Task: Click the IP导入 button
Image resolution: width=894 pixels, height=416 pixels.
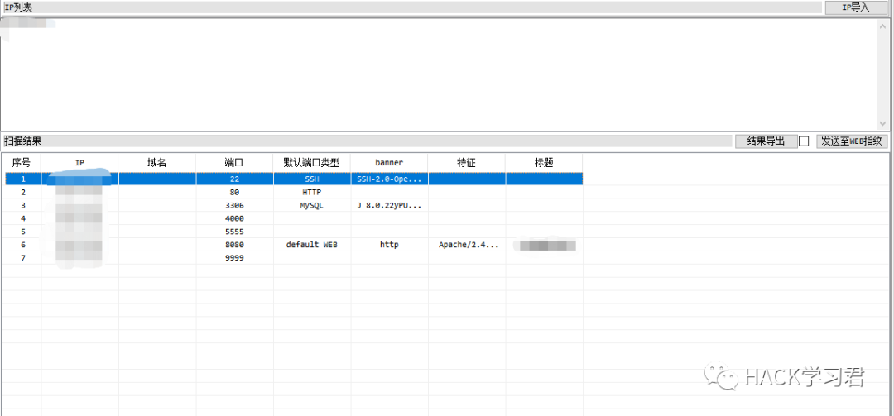Action: (858, 7)
